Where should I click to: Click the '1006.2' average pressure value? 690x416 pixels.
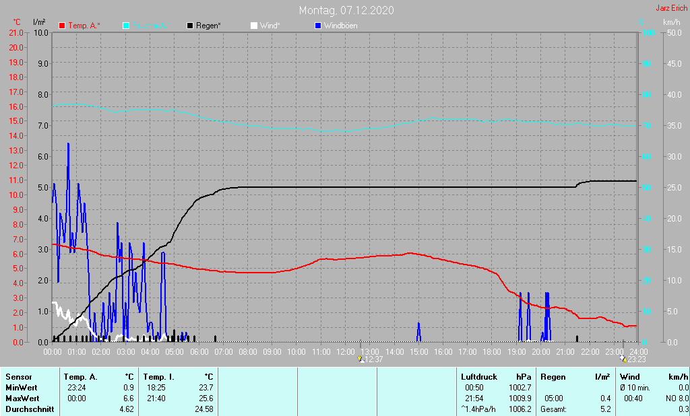tap(520, 409)
